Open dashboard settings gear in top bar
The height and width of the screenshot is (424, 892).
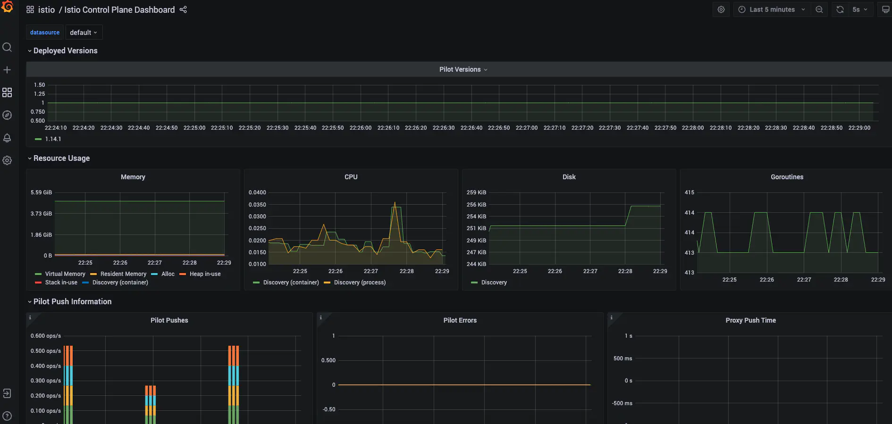721,9
